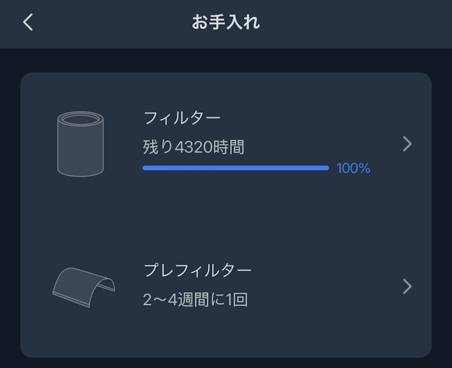Tap the cylindrical filter icon

81,144
